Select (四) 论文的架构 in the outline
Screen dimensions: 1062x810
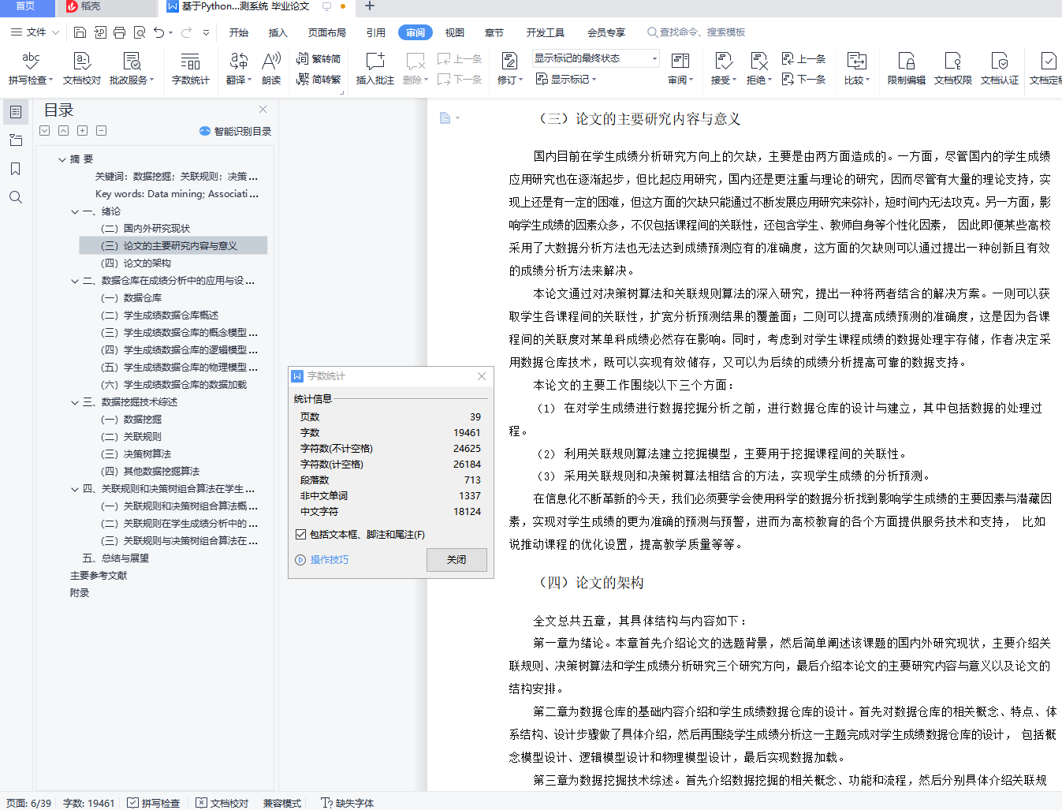pyautogui.click(x=136, y=263)
